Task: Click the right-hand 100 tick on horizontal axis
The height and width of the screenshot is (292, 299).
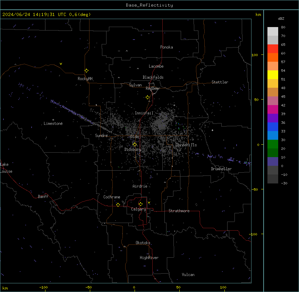Action: pyautogui.click(x=223, y=287)
